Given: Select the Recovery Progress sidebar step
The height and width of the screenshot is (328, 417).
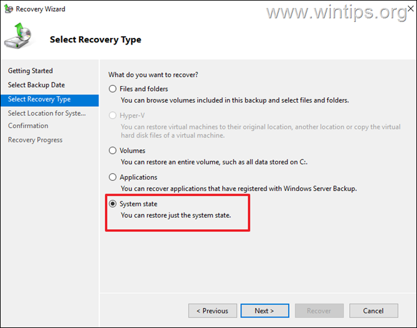Looking at the screenshot, I should click(35, 140).
